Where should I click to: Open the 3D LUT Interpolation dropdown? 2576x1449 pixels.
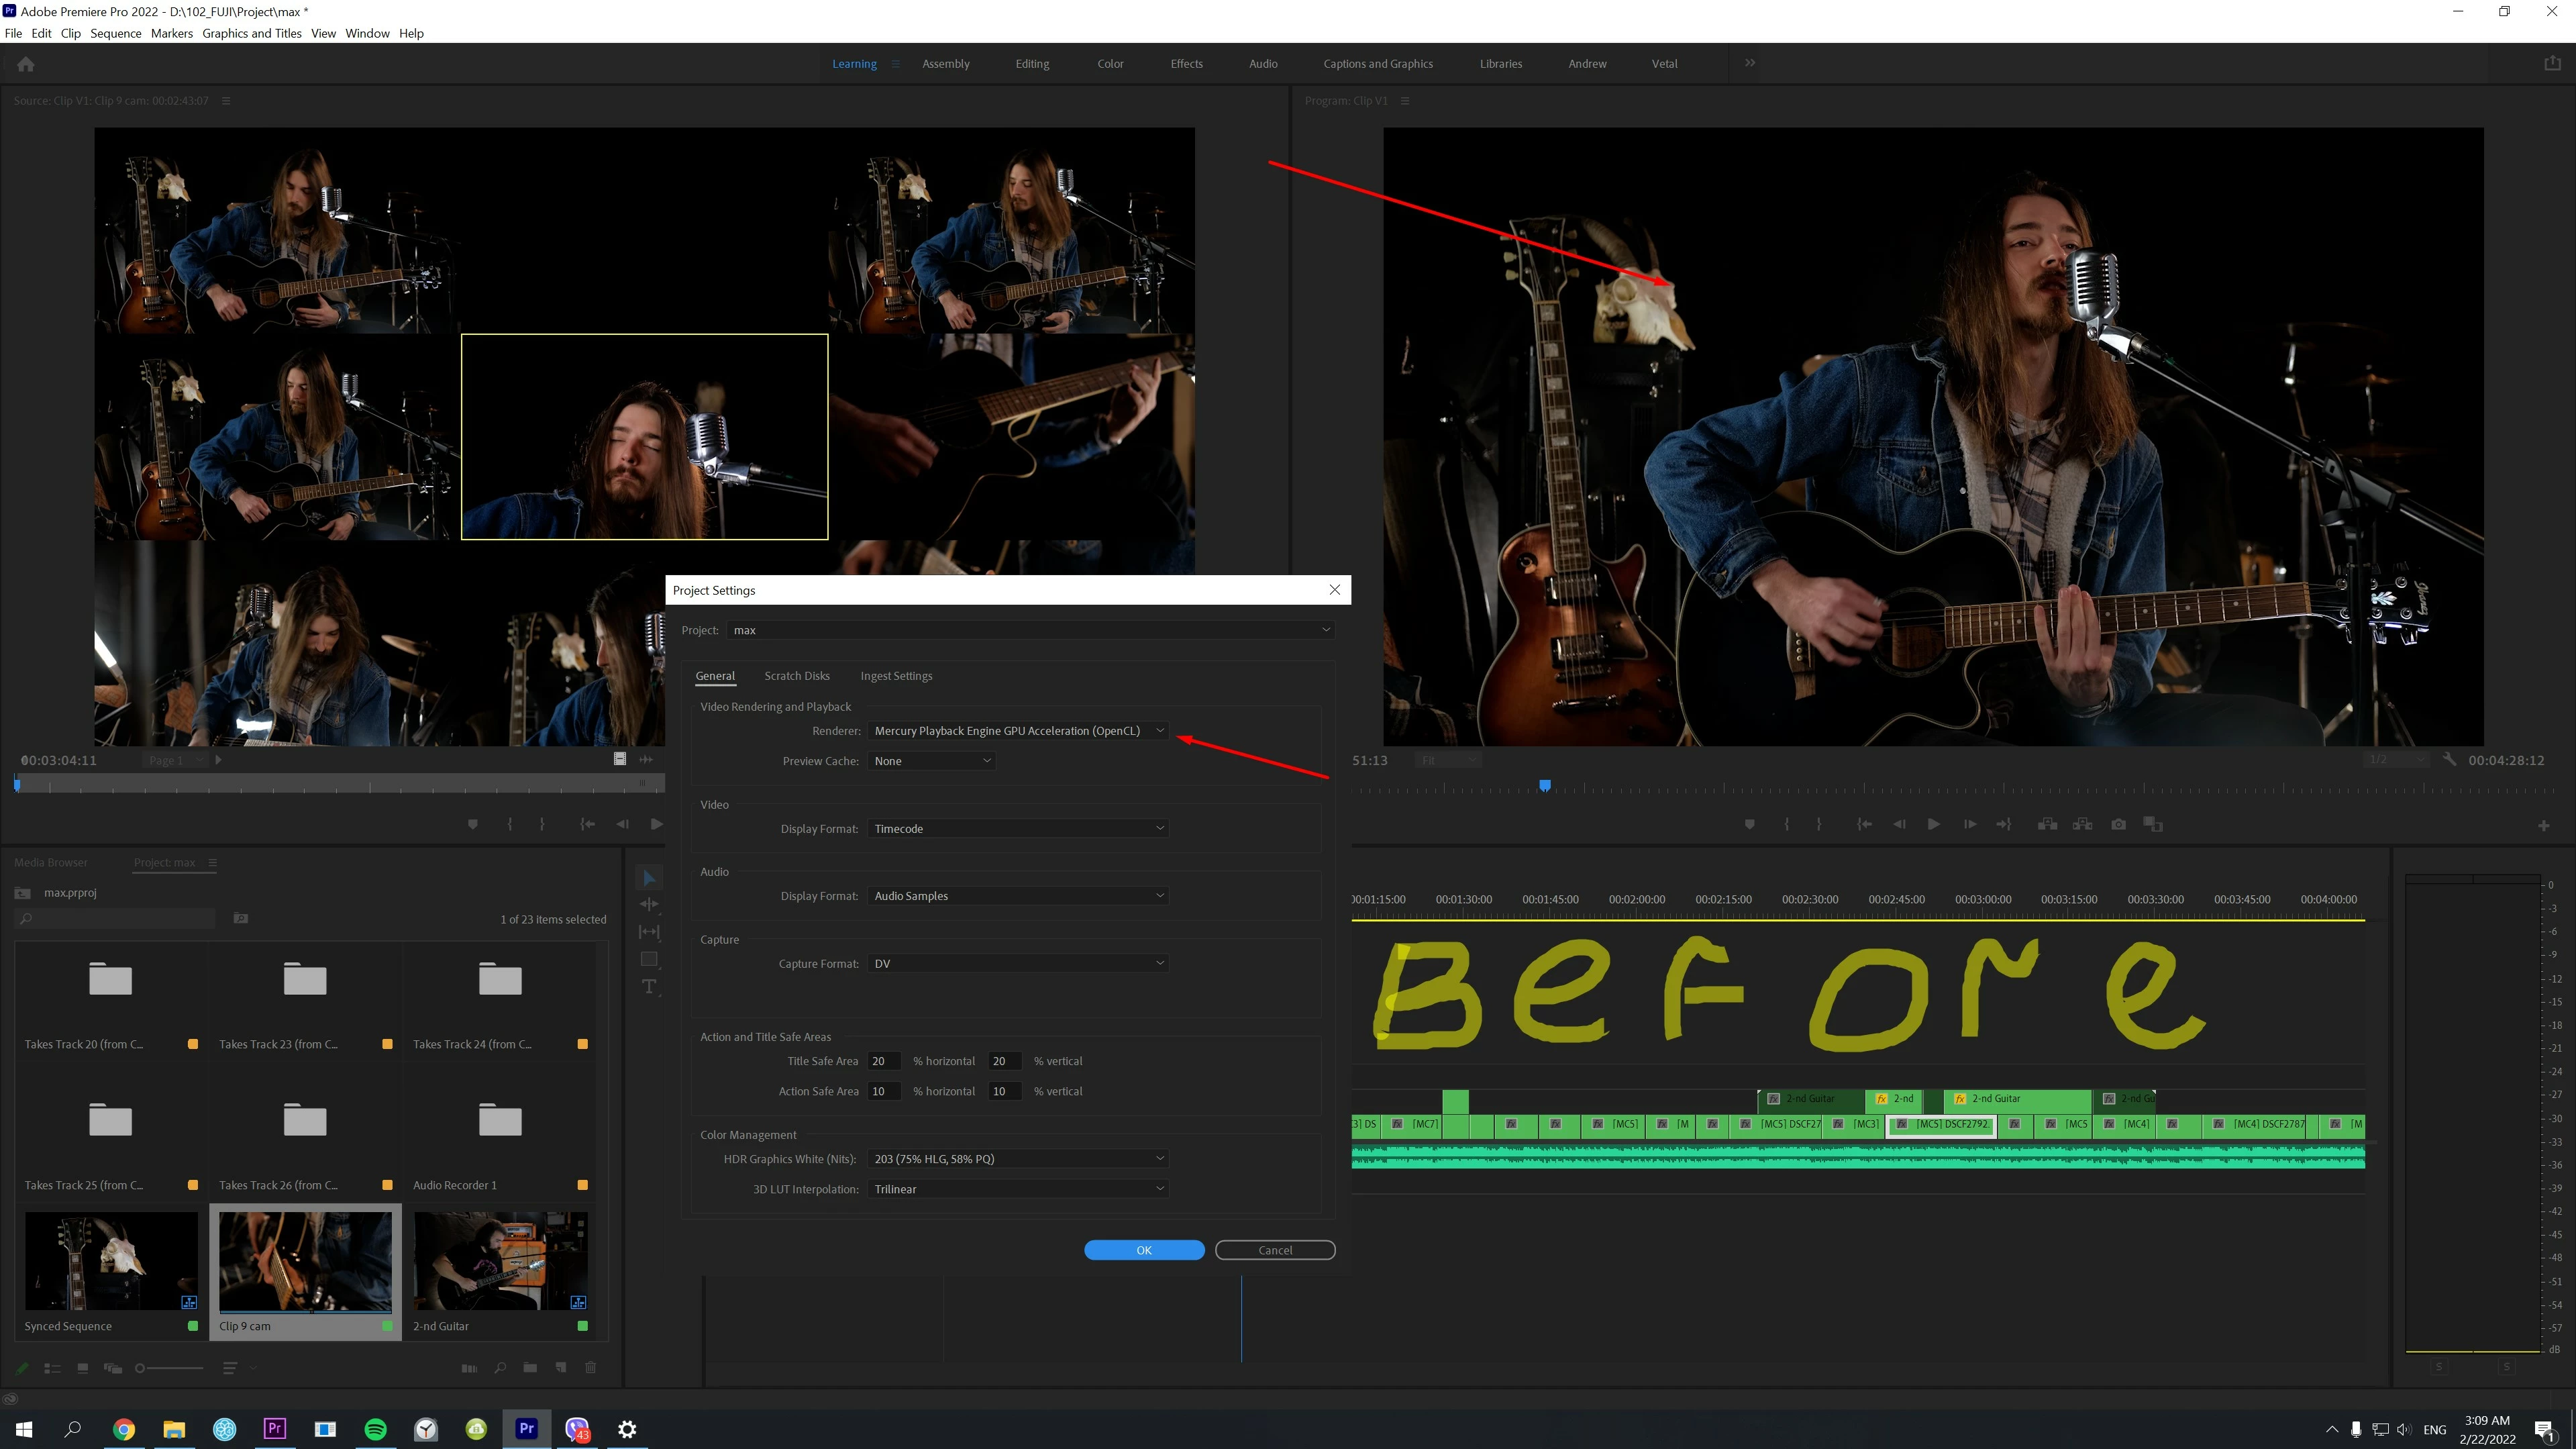pos(1018,1189)
